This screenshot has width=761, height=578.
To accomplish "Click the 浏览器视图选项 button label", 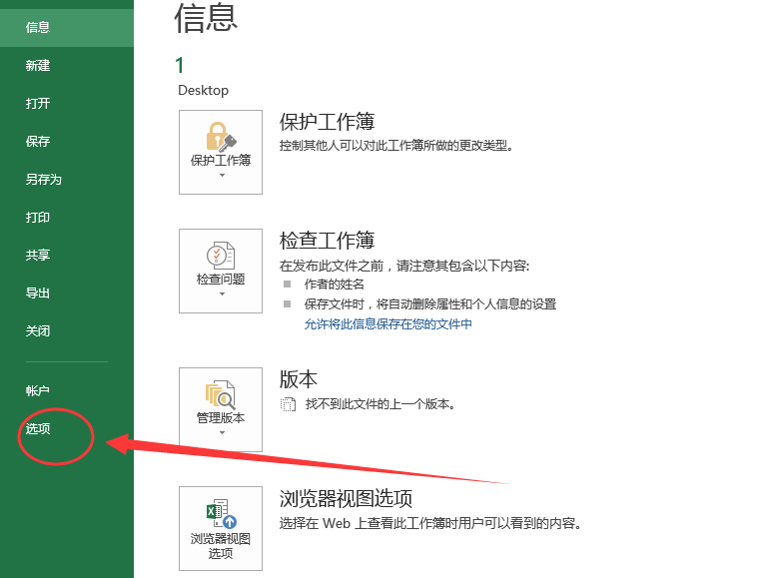I will 221,546.
